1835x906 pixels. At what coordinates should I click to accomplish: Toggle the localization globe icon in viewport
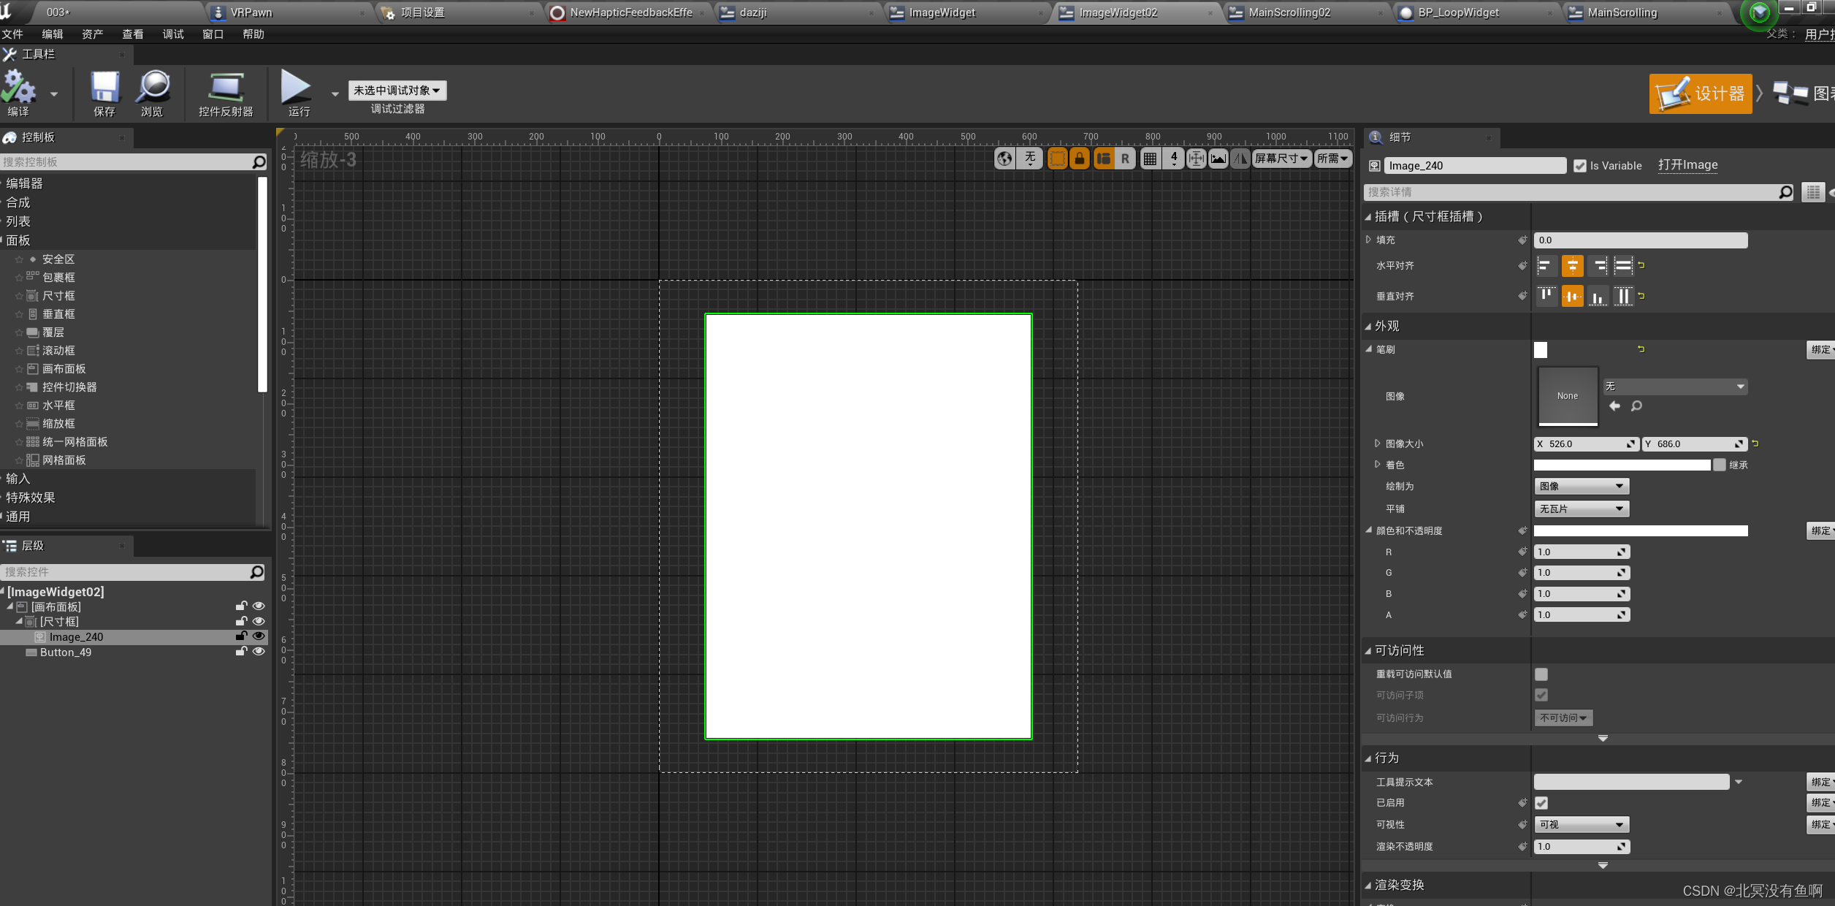[1004, 159]
